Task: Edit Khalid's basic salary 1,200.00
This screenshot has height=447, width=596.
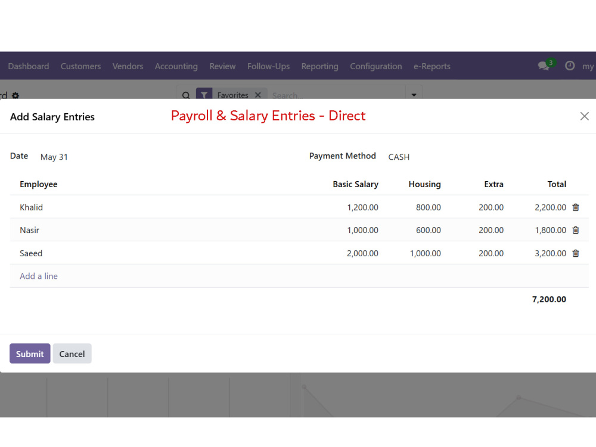Action: [362, 207]
